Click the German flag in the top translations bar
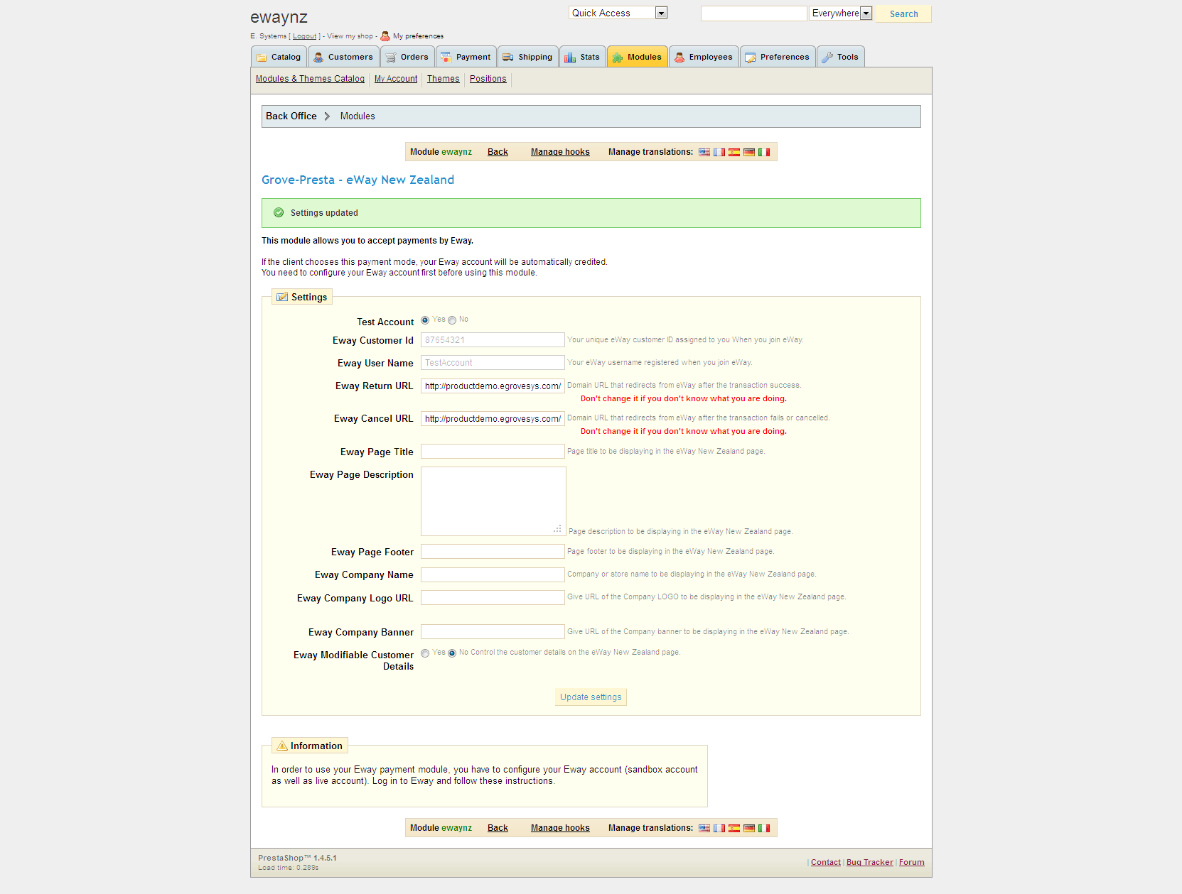 pyautogui.click(x=749, y=152)
